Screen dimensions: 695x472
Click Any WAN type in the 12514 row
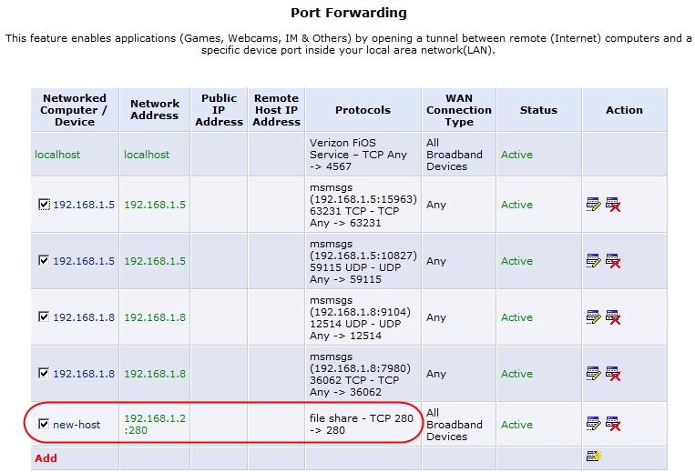point(435,317)
